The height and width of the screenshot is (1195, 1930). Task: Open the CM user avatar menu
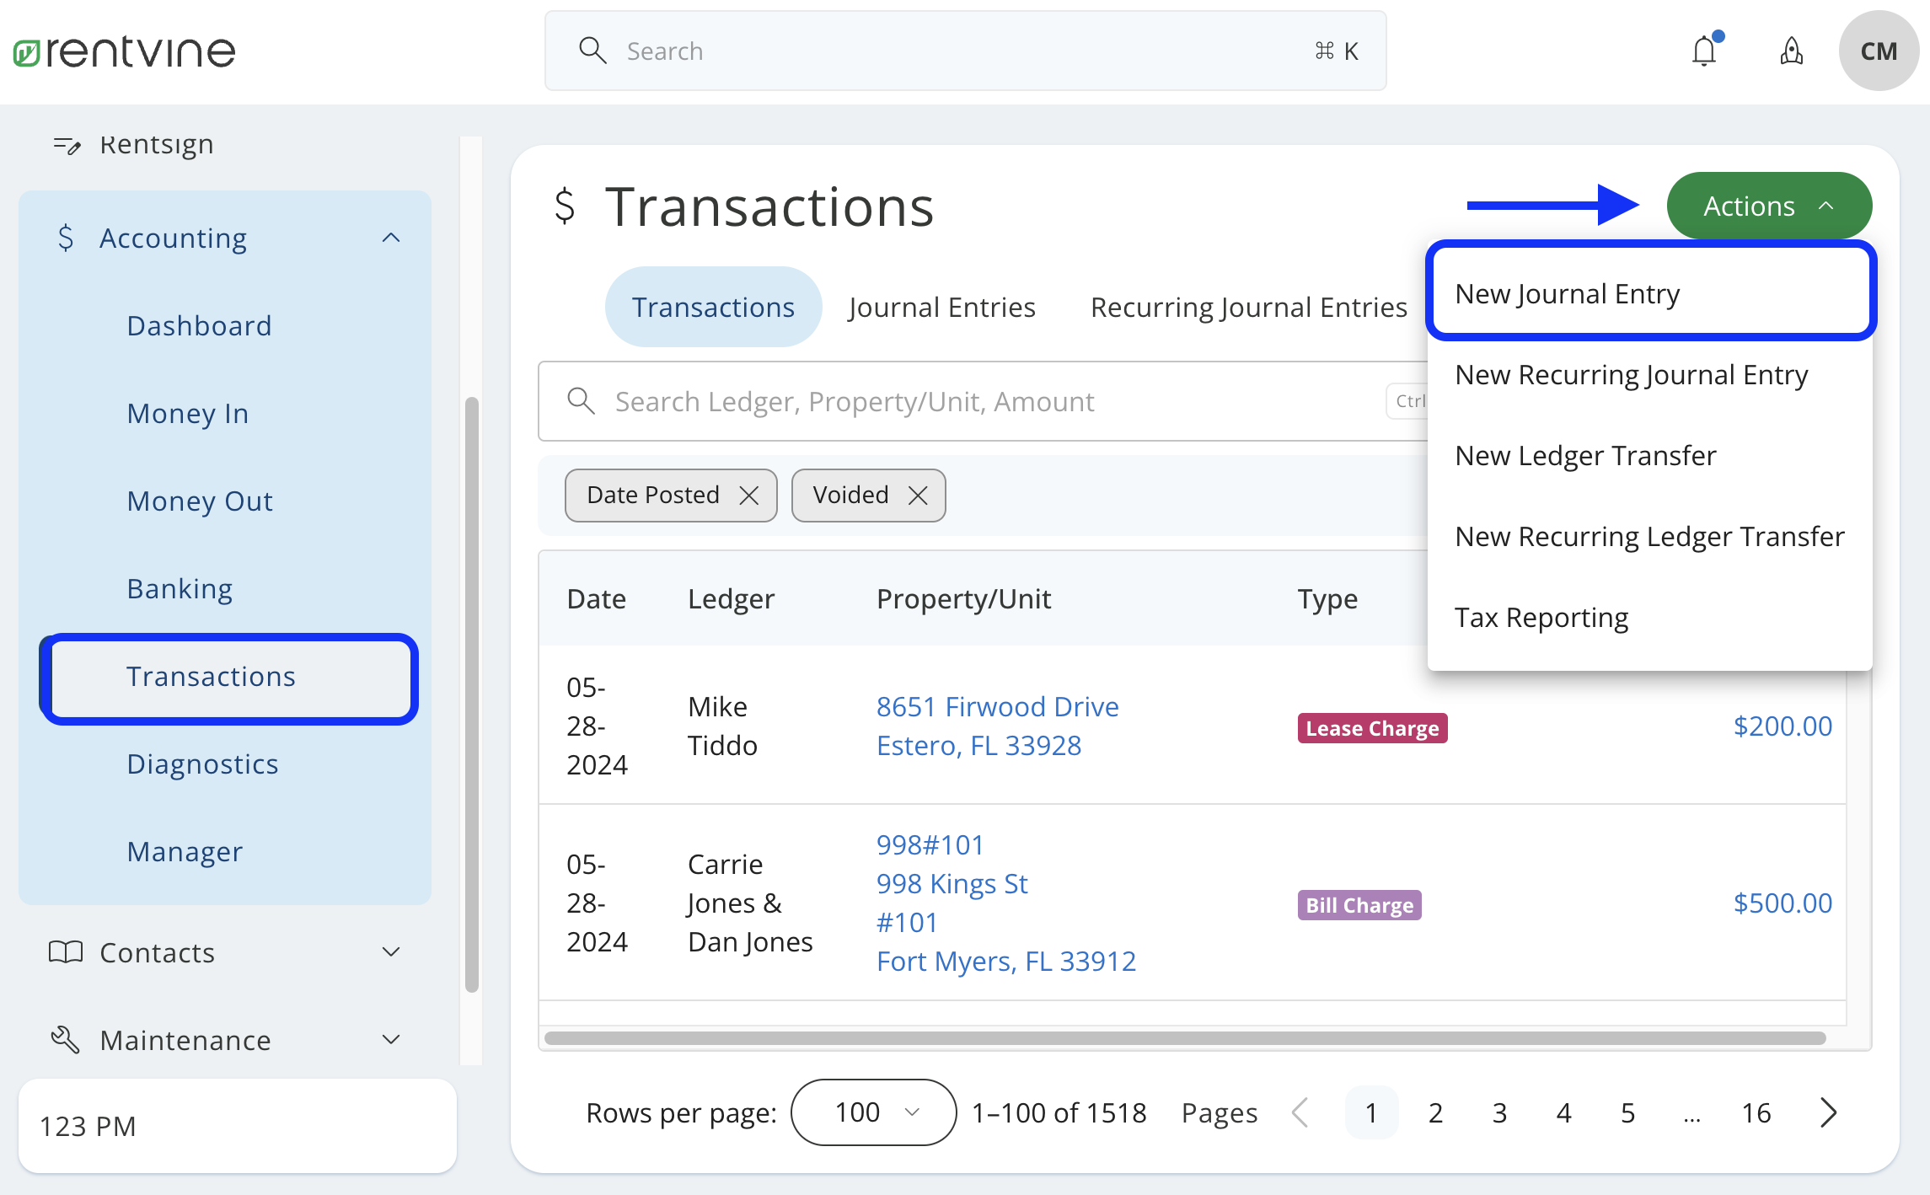click(1878, 51)
